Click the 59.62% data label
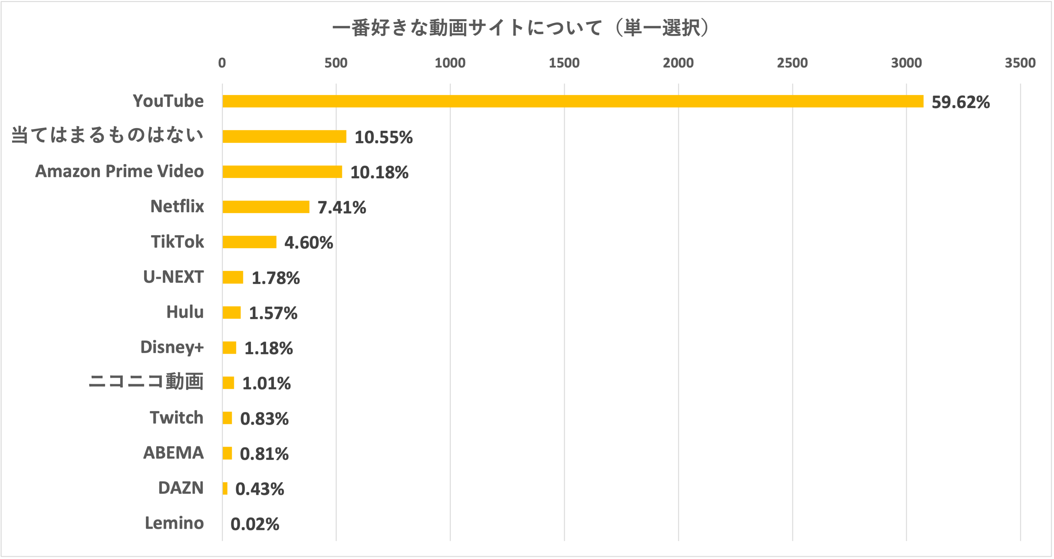Viewport: 1054px width, 559px height. [x=960, y=102]
